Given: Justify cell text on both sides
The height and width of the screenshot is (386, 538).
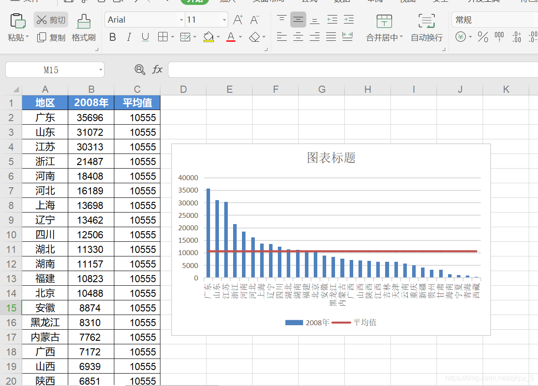Looking at the screenshot, I should pyautogui.click(x=331, y=37).
